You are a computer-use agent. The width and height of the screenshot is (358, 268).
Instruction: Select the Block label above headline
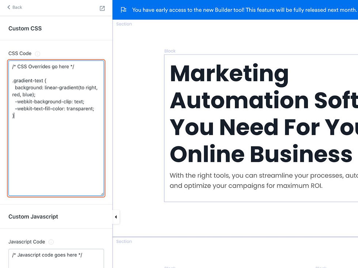(170, 51)
